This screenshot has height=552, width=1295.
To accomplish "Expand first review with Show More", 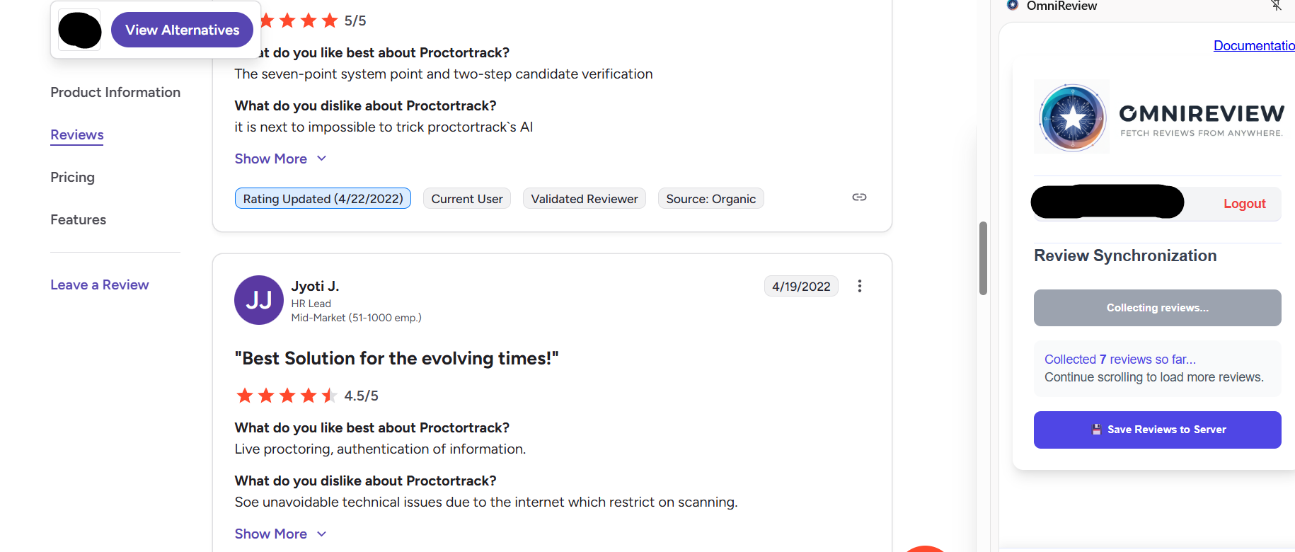I will point(271,159).
